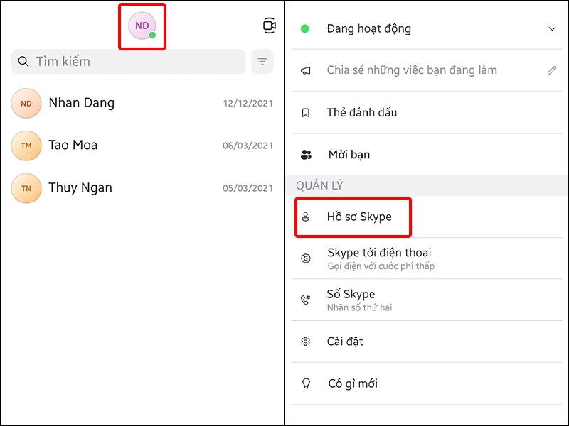
Task: Click the magnifier search icon
Action: tap(23, 62)
